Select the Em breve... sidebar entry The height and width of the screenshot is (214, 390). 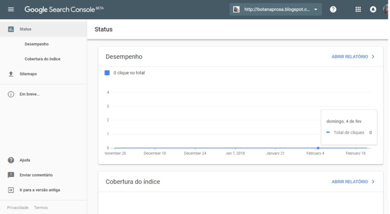click(x=29, y=94)
